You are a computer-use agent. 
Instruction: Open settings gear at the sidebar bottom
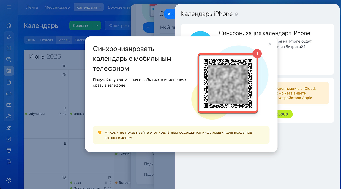9,180
